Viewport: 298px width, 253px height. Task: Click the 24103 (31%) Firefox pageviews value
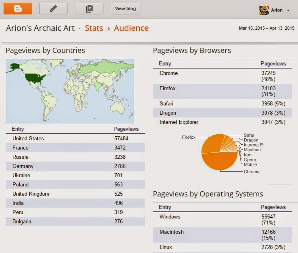268,91
